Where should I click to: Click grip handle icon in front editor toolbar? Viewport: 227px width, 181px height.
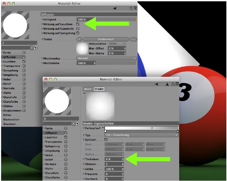coord(45,84)
